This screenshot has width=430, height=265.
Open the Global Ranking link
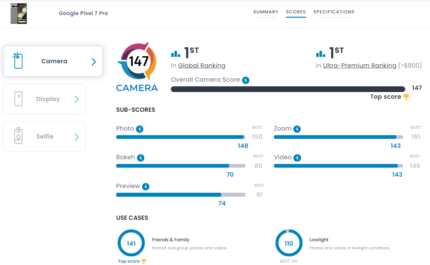click(201, 66)
